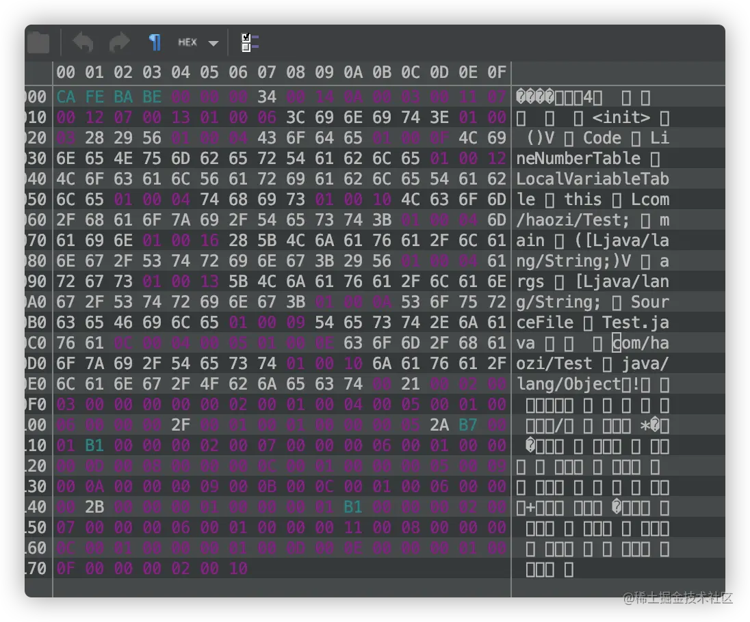750x622 pixels.
Task: Select the 29 byte in row 080
Action: coord(353,261)
